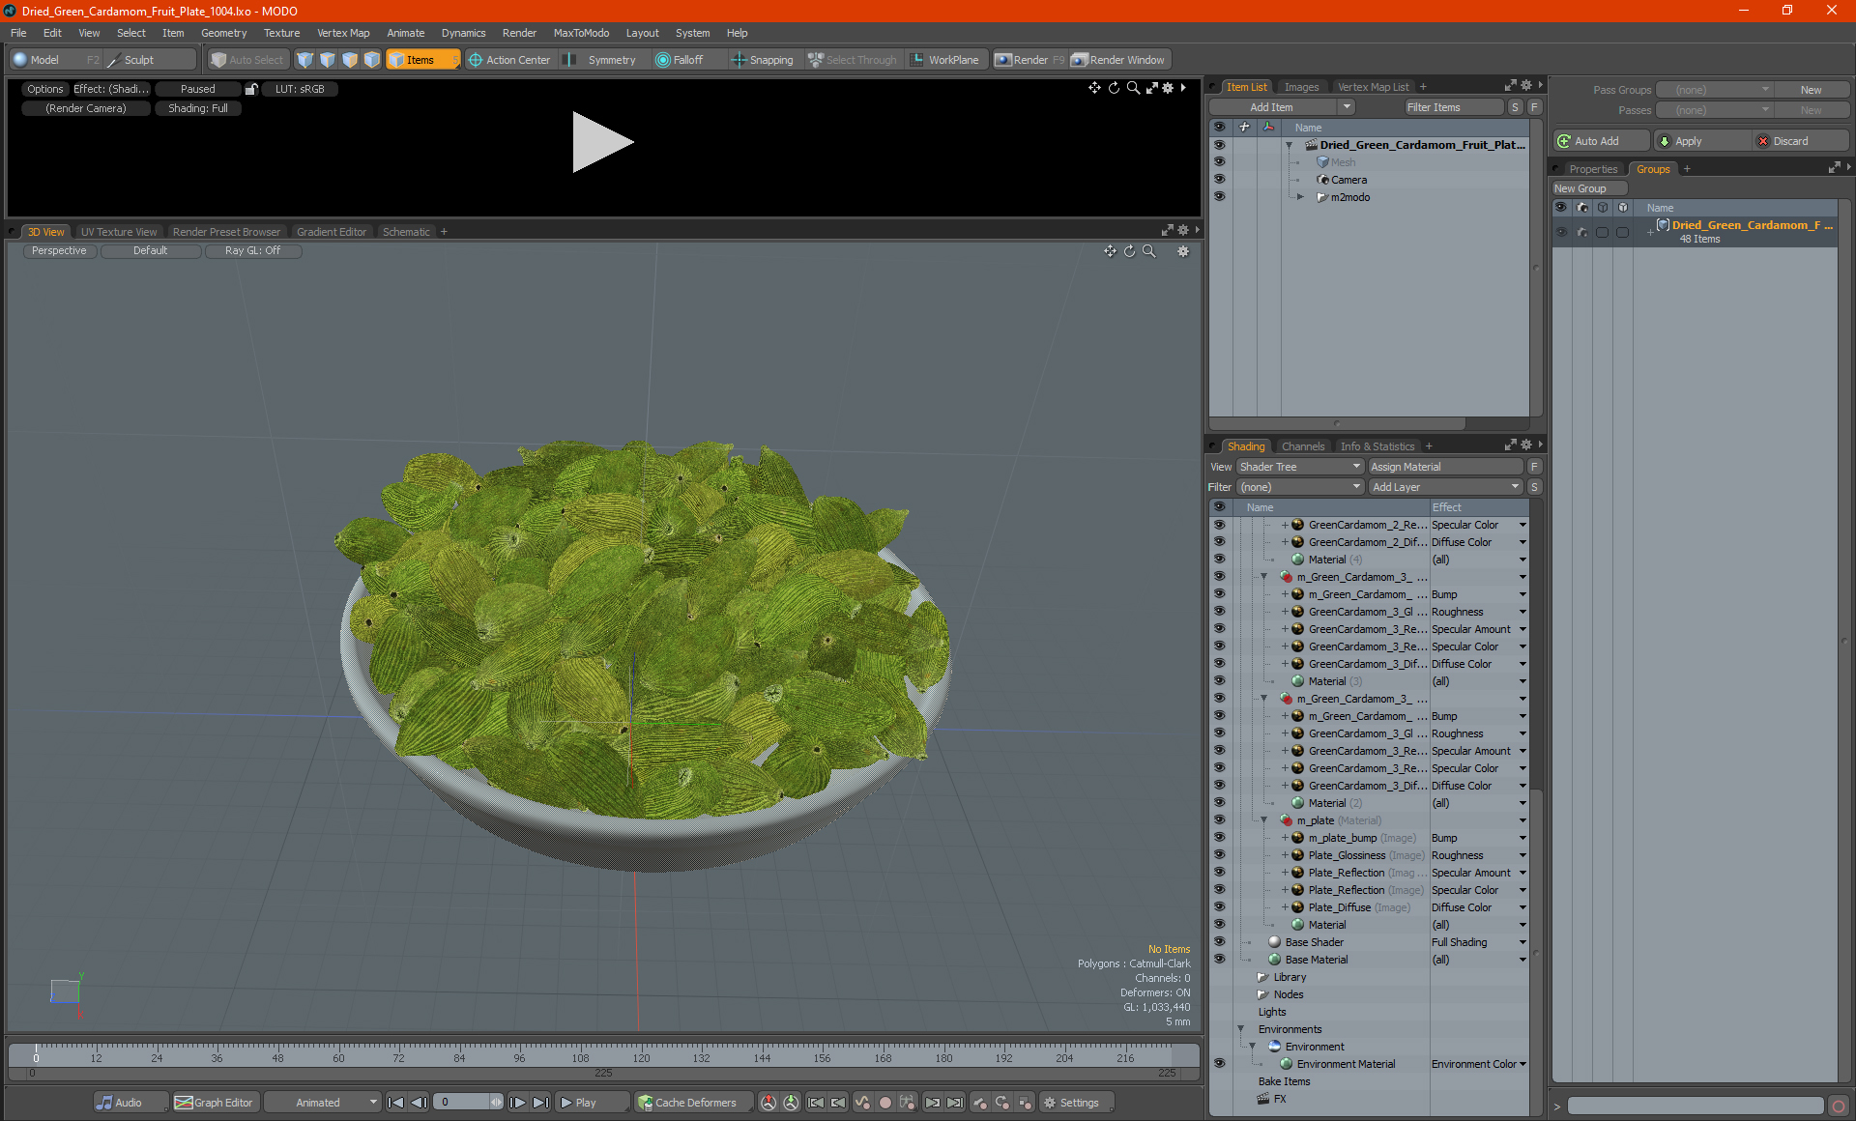Image resolution: width=1856 pixels, height=1121 pixels.
Task: Click the 3D viewport rotate icon
Action: coord(1130,251)
